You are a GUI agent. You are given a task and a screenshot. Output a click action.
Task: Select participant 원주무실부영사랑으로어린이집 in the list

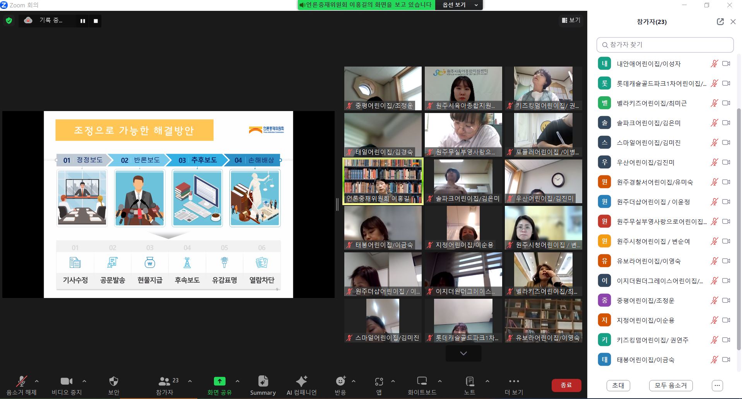pos(665,221)
